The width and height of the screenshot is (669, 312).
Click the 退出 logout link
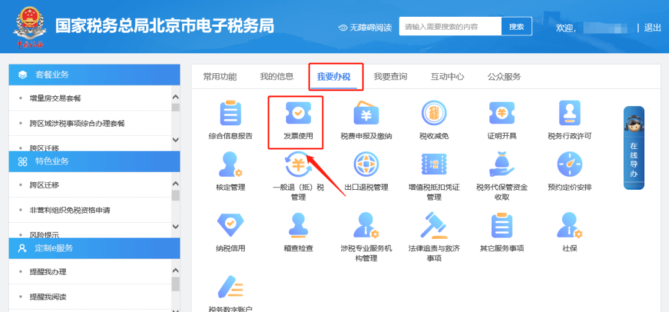pyautogui.click(x=652, y=28)
